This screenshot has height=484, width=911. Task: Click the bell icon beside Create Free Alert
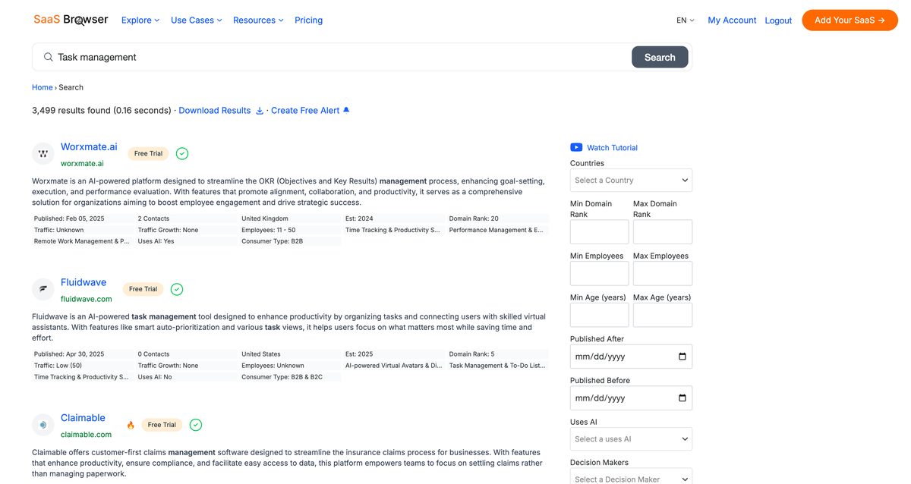coord(346,110)
